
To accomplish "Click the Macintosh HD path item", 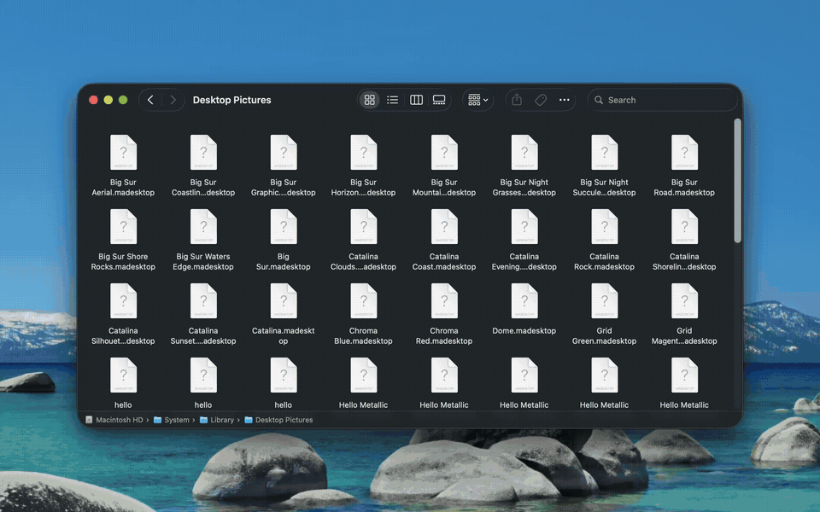I will (114, 420).
